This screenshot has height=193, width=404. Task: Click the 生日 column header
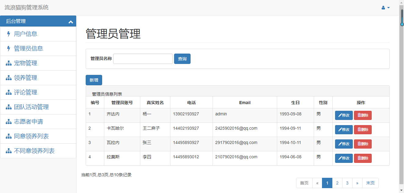(295, 103)
